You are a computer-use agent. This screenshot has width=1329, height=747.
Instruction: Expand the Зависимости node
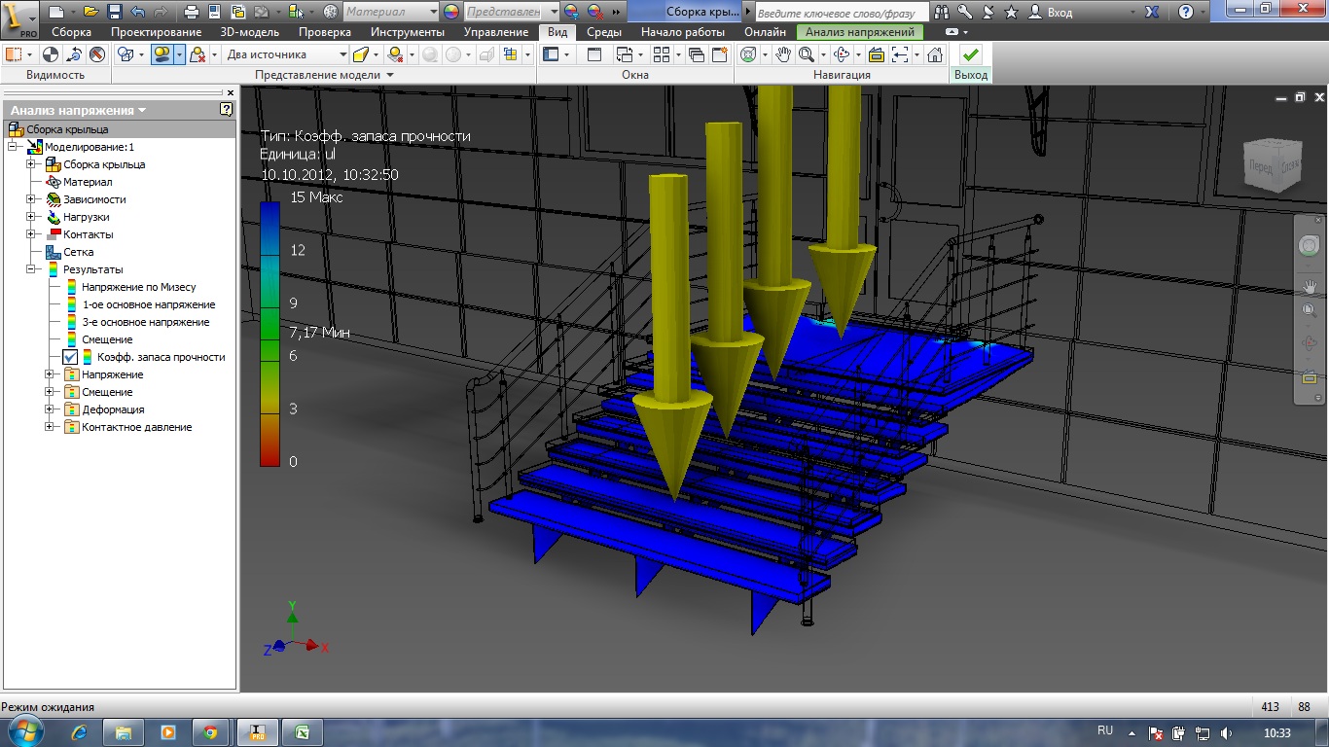tap(32, 199)
